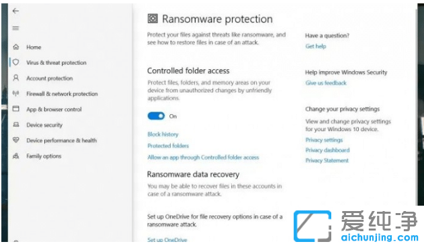Go to Firewall & network protection
This screenshot has height=246, width=424.
click(x=62, y=94)
